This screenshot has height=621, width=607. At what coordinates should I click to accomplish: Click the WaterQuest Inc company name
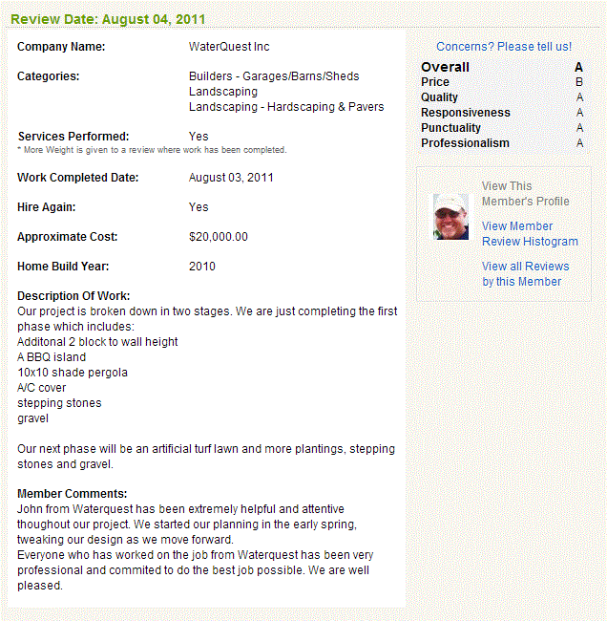click(x=229, y=47)
